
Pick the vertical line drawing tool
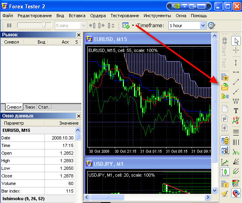point(236,63)
